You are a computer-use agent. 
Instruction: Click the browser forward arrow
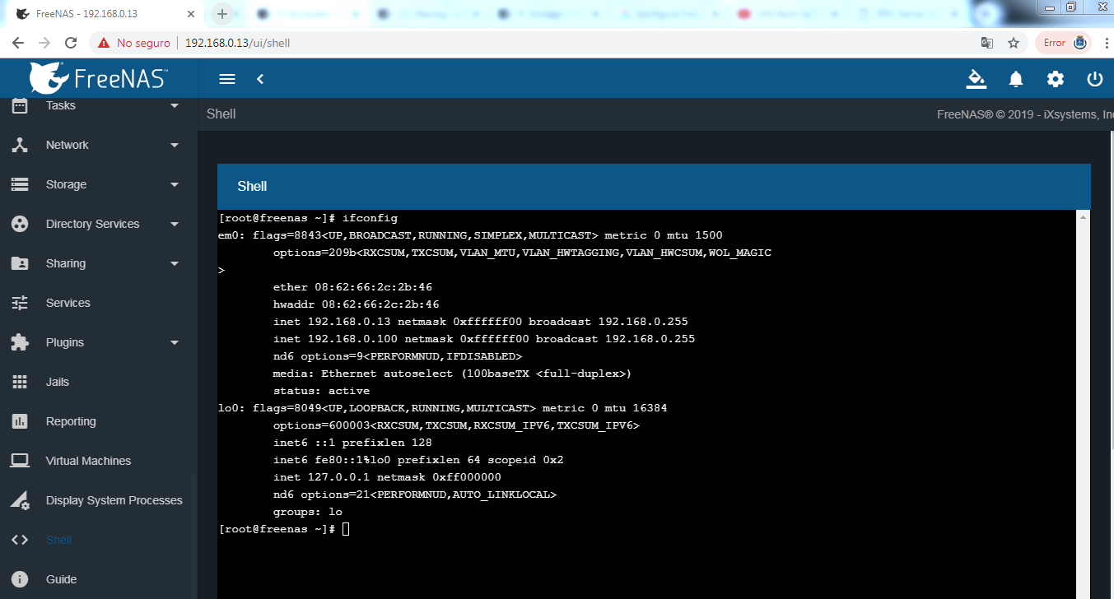pyautogui.click(x=44, y=43)
